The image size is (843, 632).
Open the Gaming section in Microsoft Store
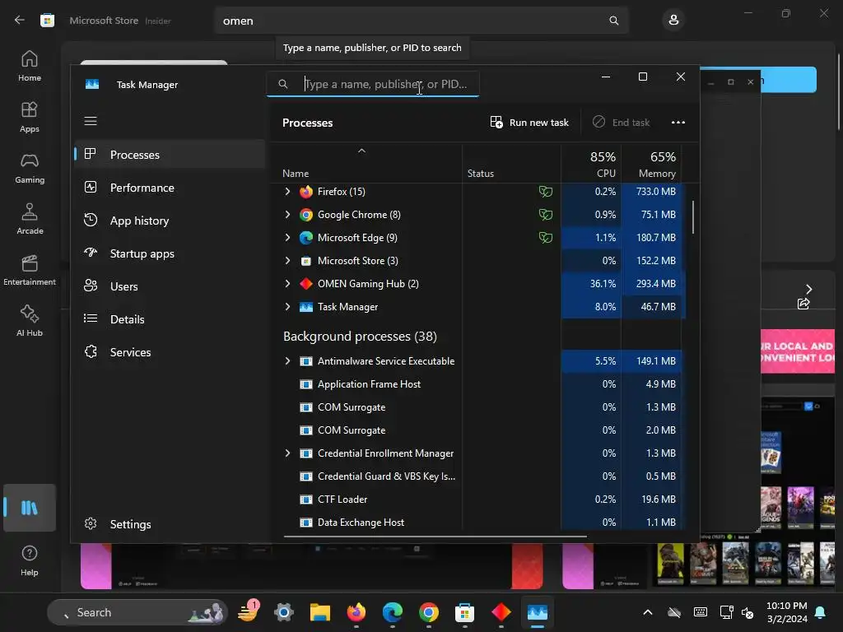click(x=30, y=168)
